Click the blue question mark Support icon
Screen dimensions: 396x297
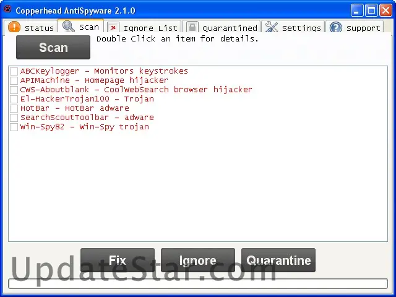[336, 27]
